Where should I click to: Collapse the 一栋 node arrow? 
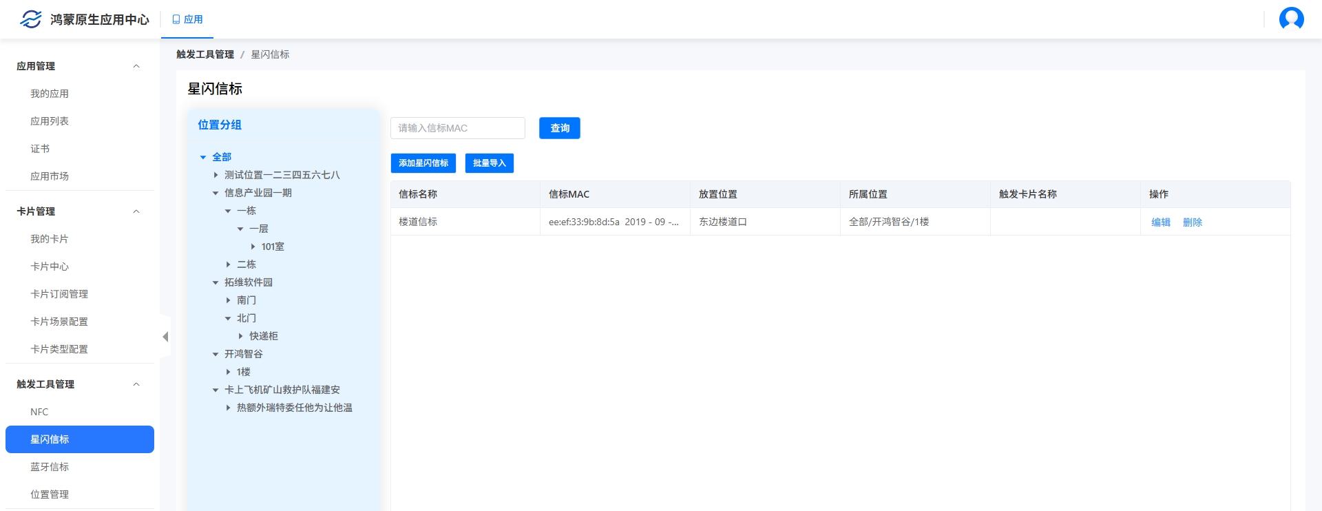click(x=228, y=211)
